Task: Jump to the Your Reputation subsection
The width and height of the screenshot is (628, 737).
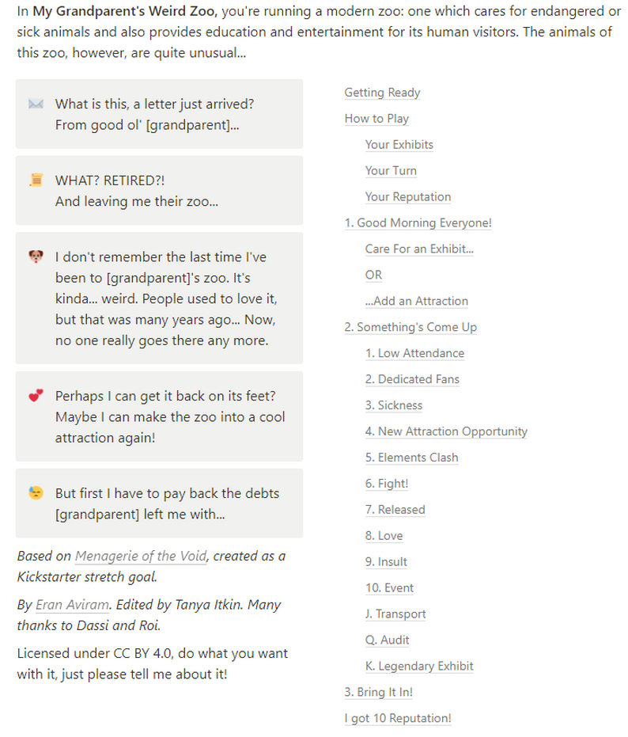Action: pyautogui.click(x=407, y=197)
